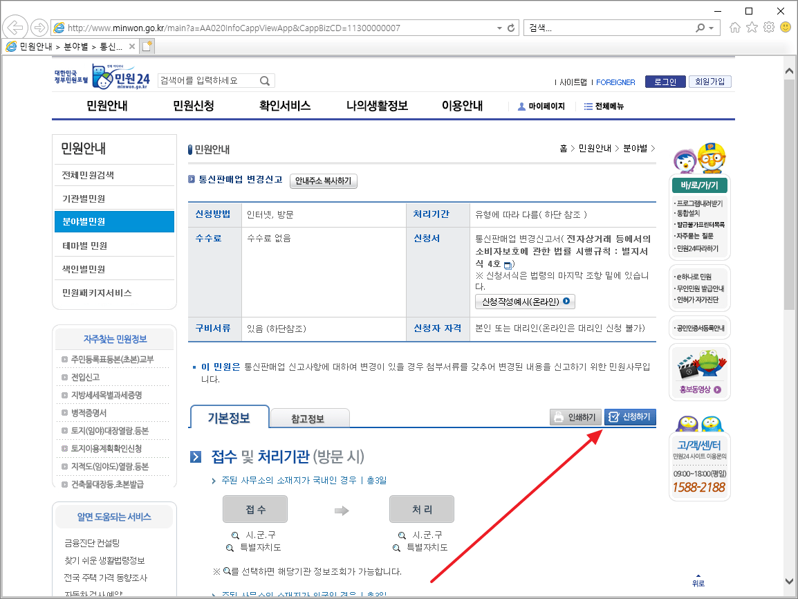Open the address bar history dropdown arrow

click(x=499, y=28)
